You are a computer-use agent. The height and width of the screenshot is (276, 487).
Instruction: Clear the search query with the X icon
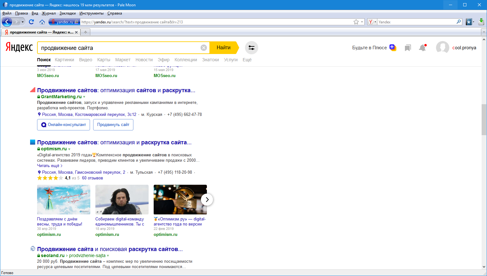[x=204, y=48]
